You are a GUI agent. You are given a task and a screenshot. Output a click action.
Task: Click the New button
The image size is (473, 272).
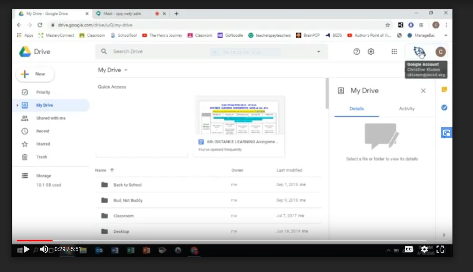[35, 74]
